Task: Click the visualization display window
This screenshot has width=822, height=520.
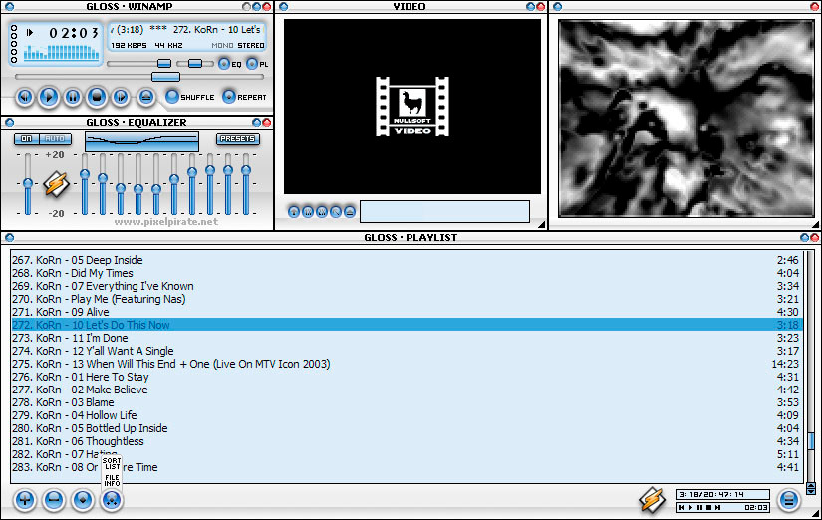Action: tap(686, 119)
